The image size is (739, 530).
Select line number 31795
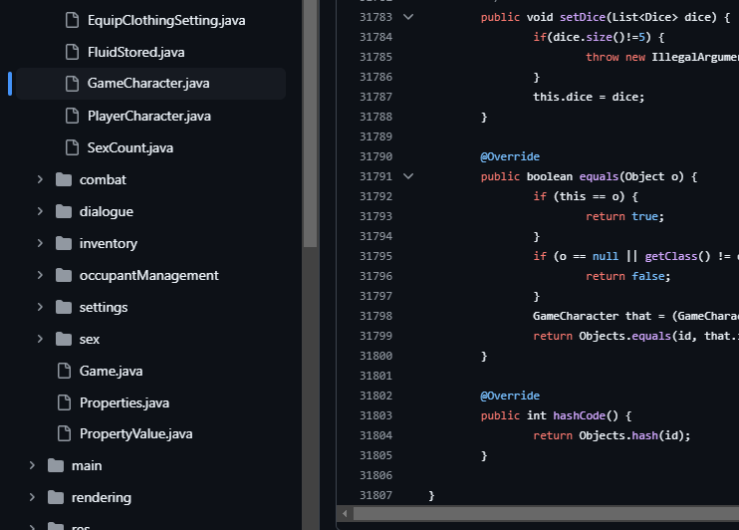pyautogui.click(x=375, y=256)
